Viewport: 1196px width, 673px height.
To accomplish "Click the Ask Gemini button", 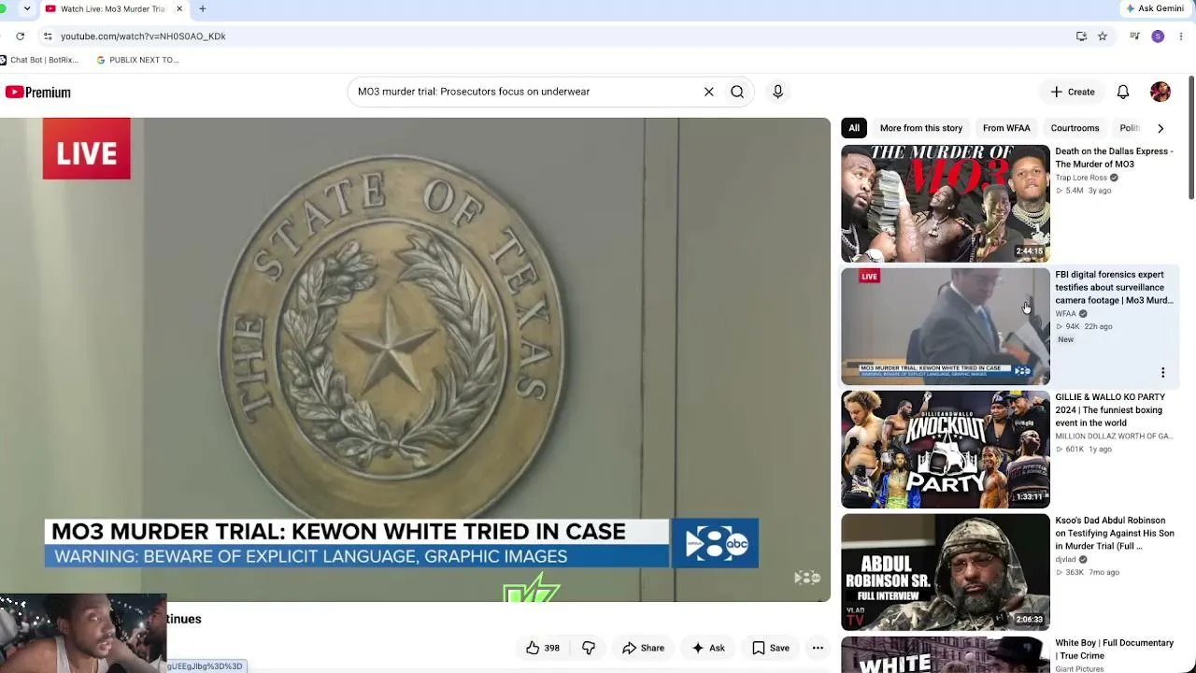I will pyautogui.click(x=1155, y=8).
